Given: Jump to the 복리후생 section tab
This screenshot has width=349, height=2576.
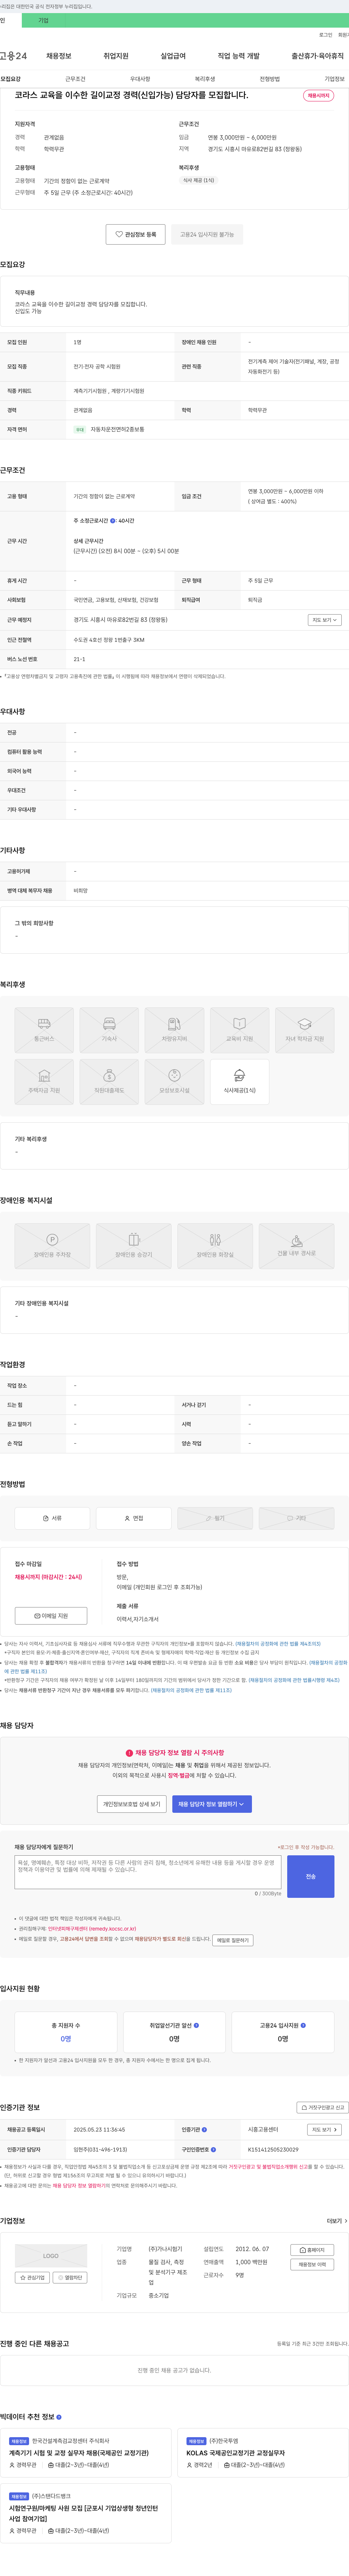Looking at the screenshot, I should (205, 79).
